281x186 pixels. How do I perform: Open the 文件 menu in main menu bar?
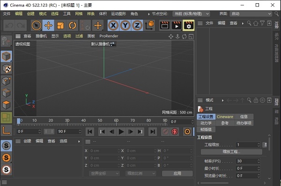tap(7, 14)
